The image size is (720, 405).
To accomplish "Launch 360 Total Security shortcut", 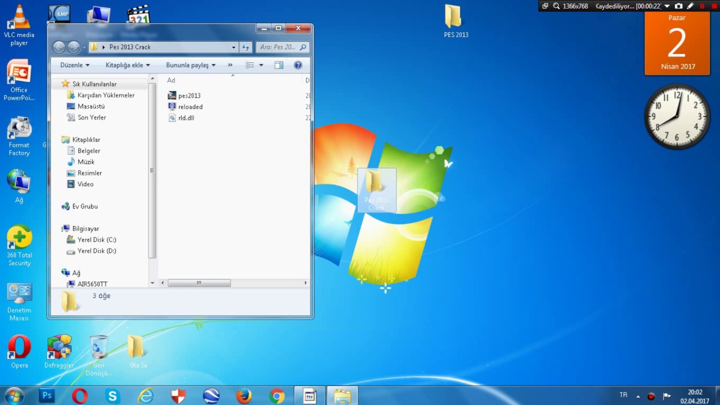I will click(19, 246).
